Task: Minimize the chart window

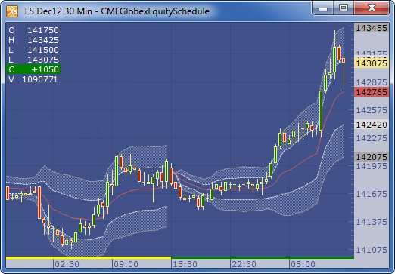Action: [323, 8]
